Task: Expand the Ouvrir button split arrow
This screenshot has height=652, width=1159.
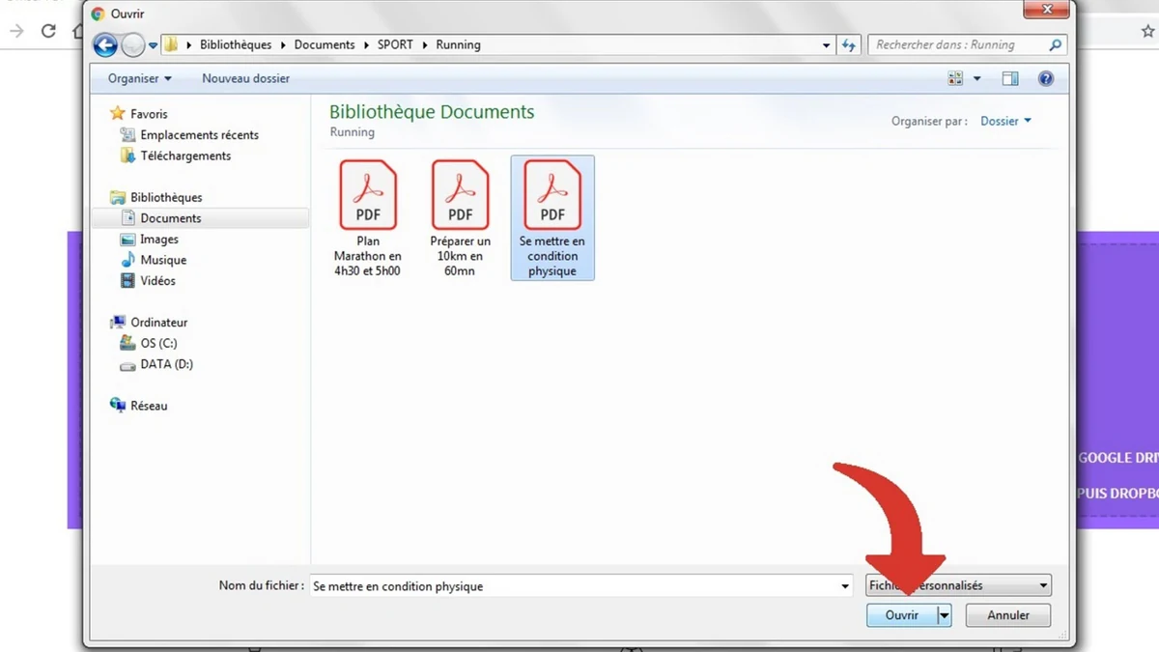Action: [944, 615]
